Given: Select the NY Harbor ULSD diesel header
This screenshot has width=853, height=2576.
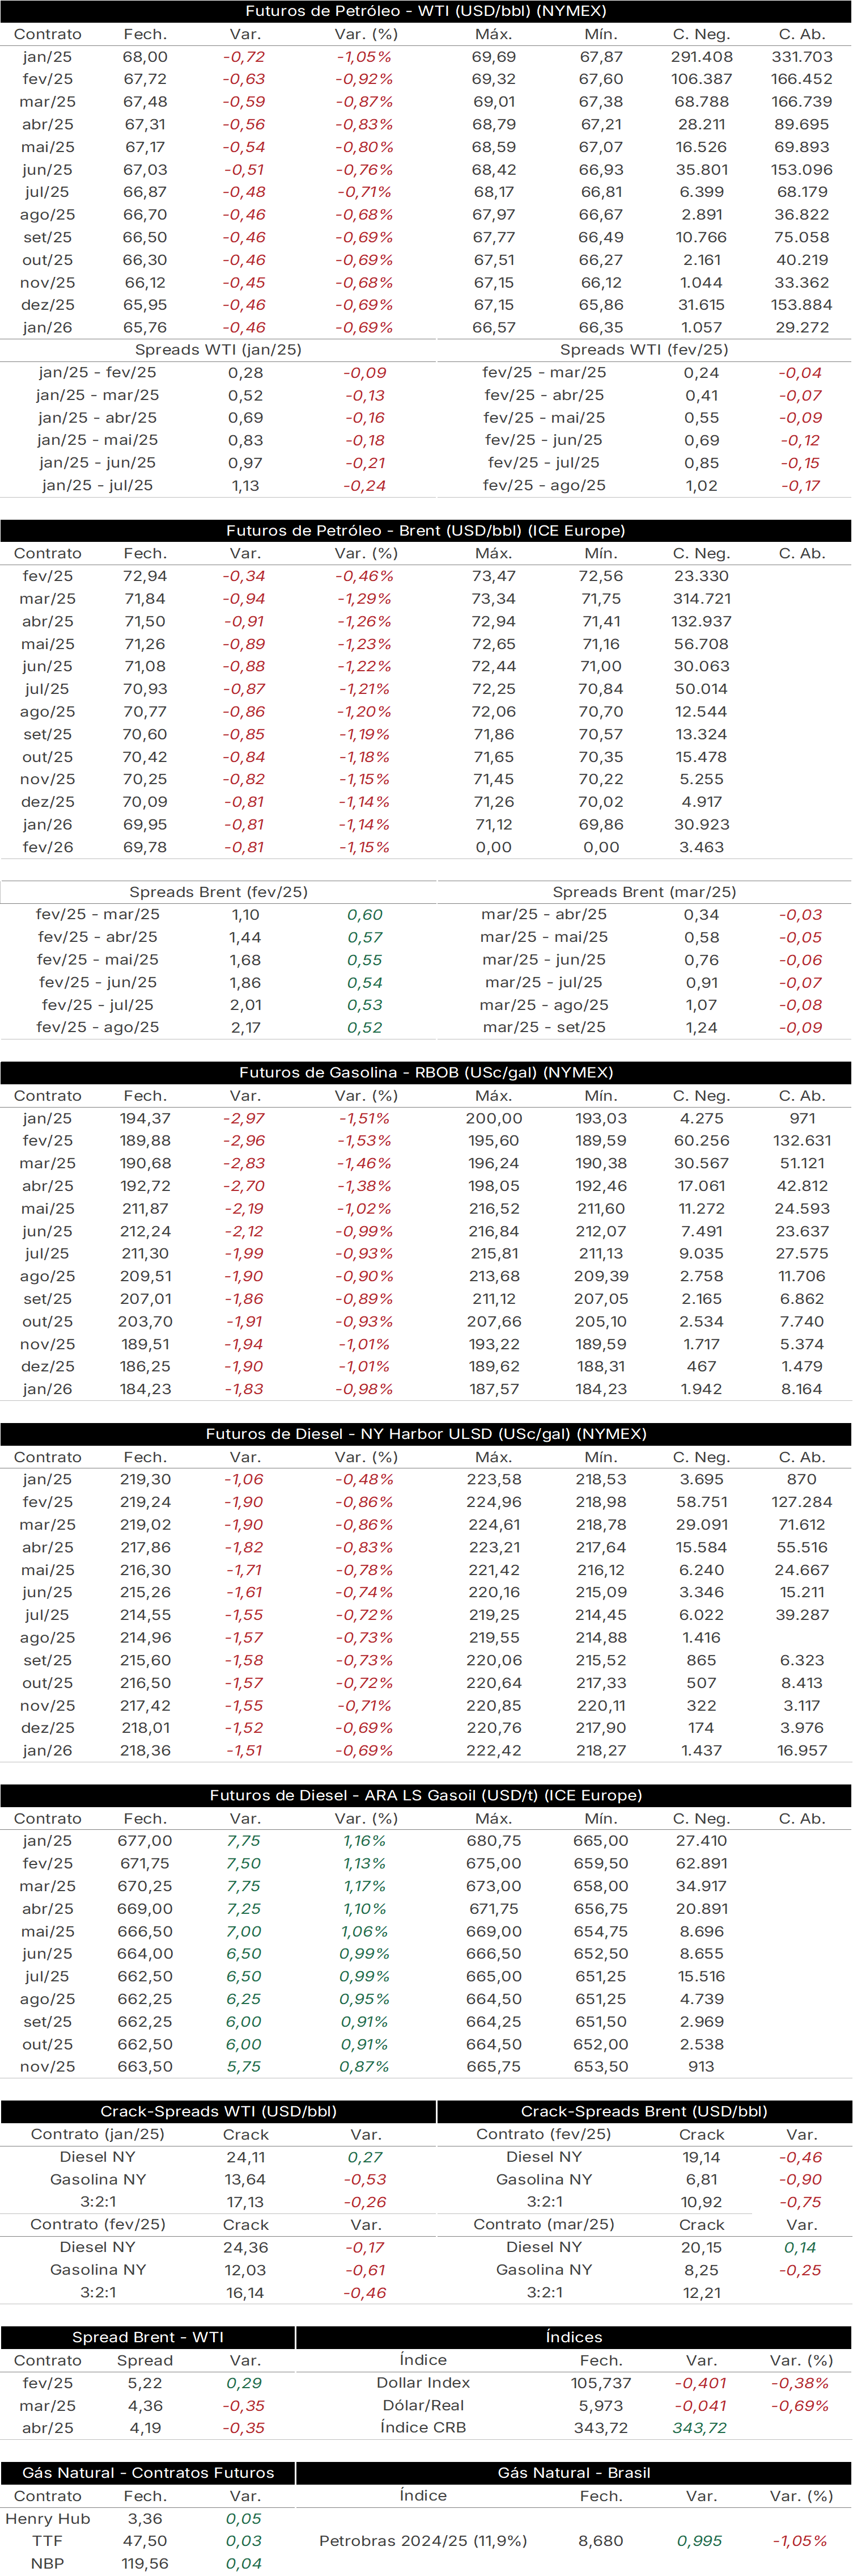Looking at the screenshot, I should pos(426,1433).
